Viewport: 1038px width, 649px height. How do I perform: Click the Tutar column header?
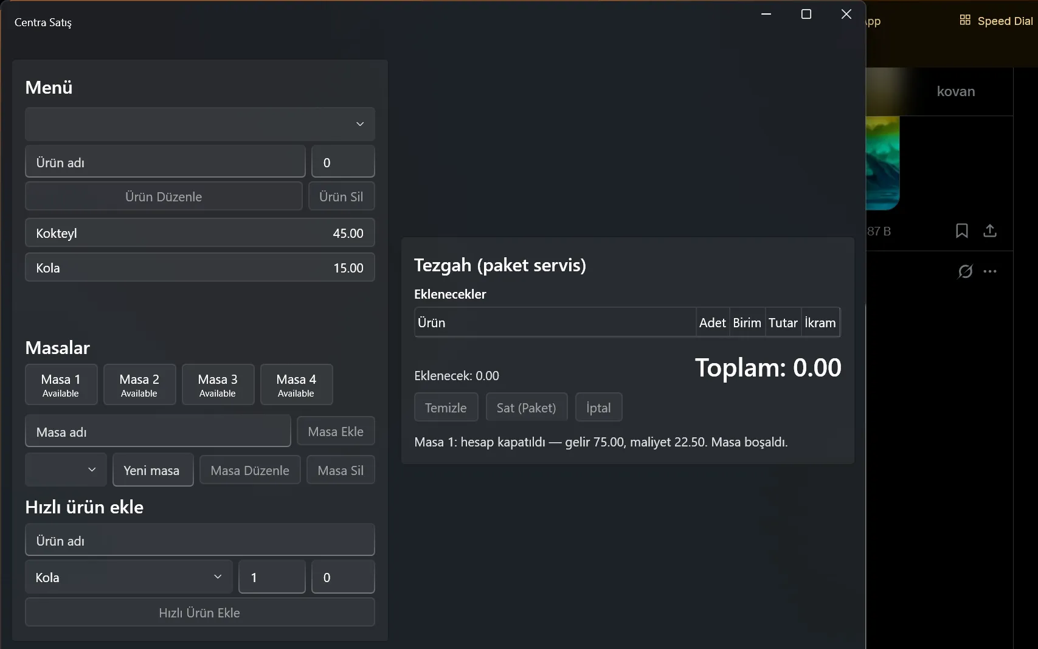click(x=783, y=322)
